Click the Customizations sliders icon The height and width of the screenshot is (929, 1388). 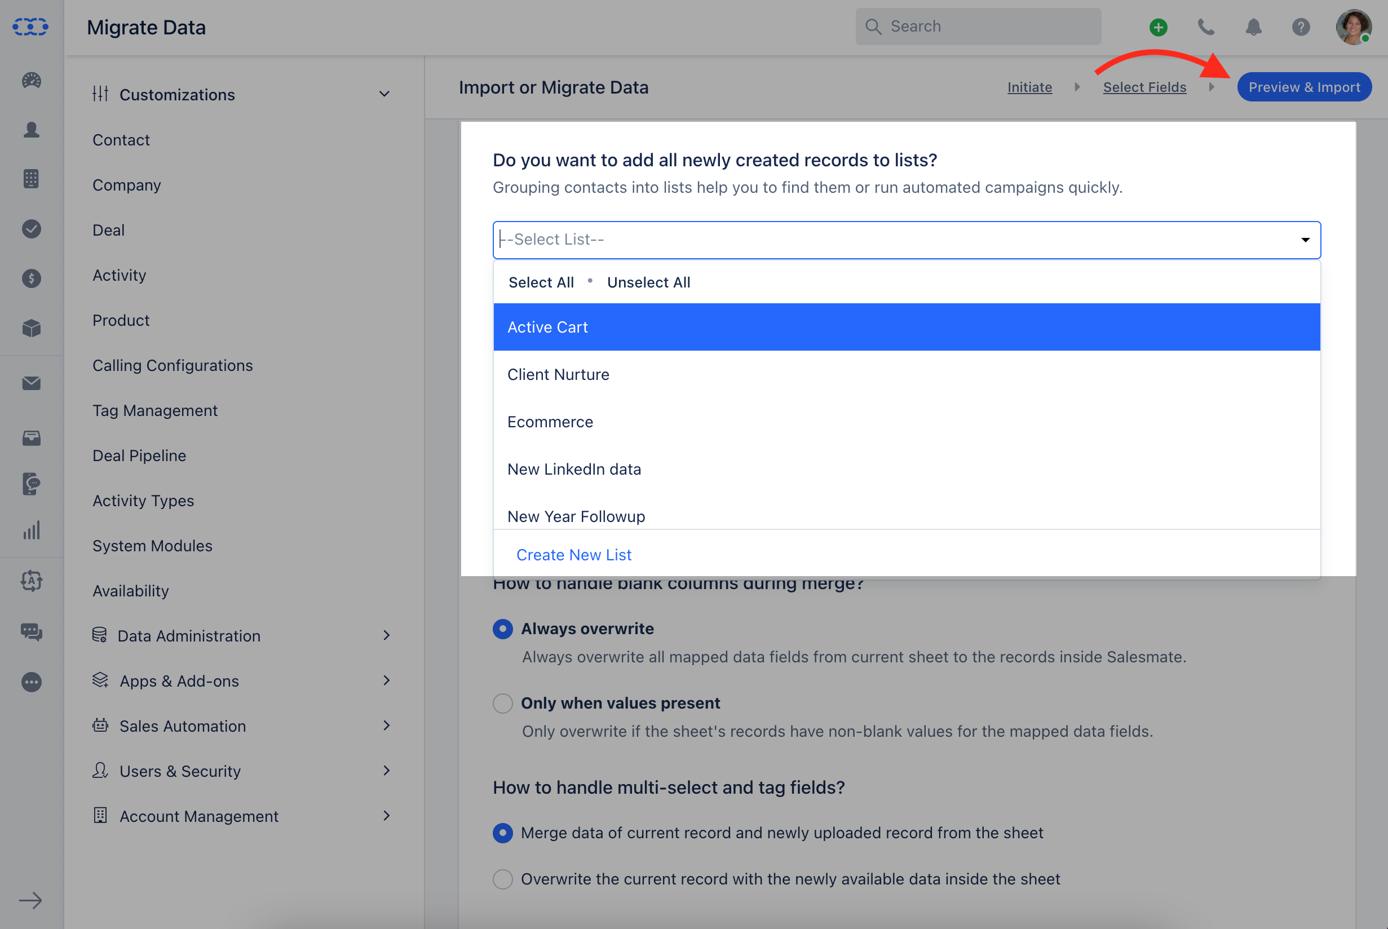pyautogui.click(x=100, y=94)
